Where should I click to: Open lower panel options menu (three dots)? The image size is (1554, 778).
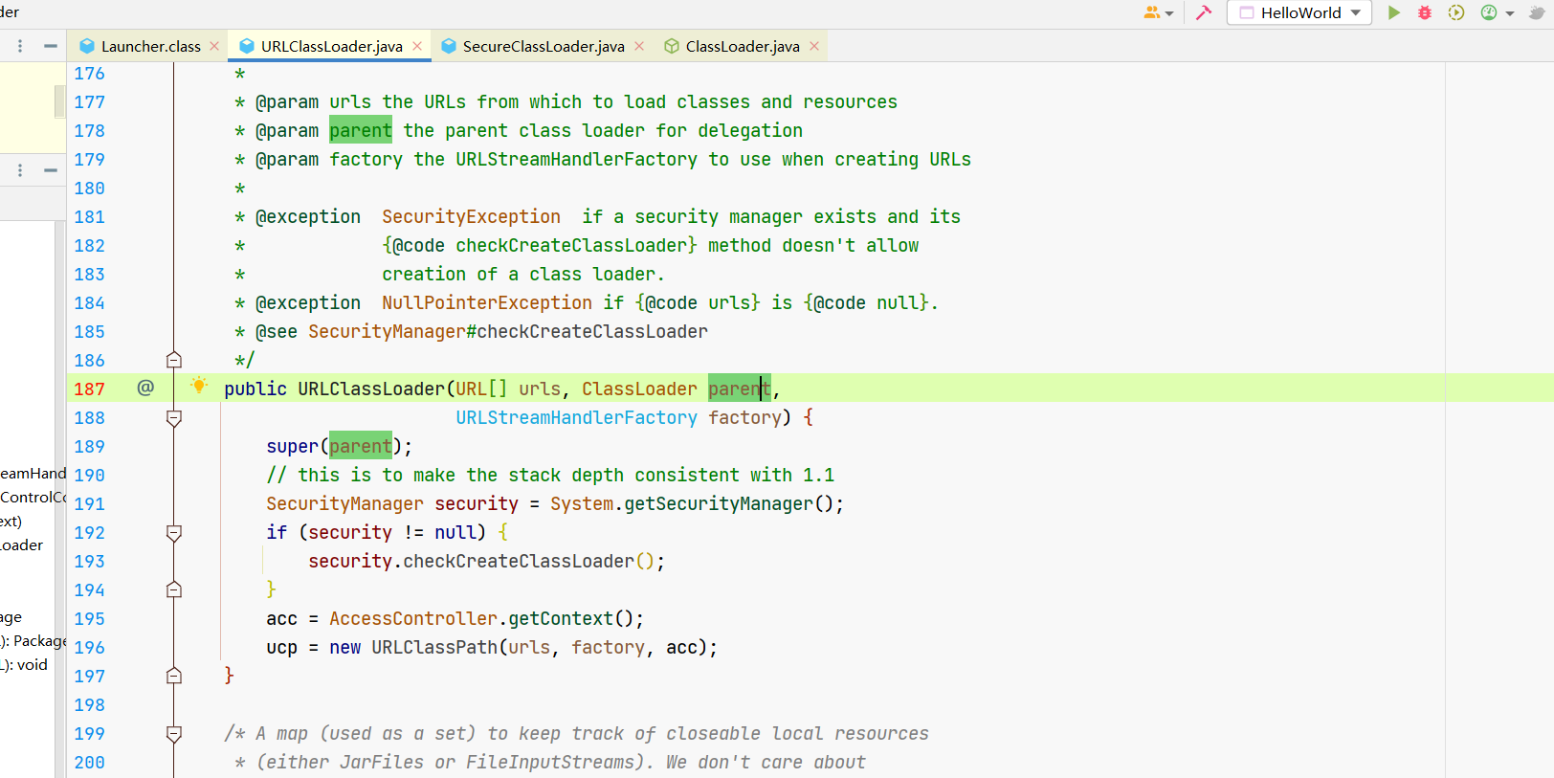click(x=20, y=170)
